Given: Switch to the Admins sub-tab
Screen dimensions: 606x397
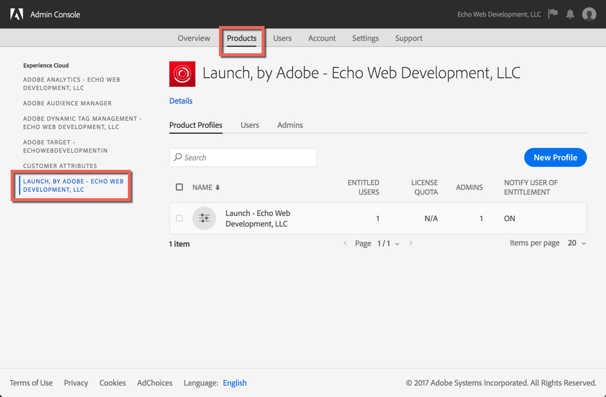Looking at the screenshot, I should [x=290, y=125].
